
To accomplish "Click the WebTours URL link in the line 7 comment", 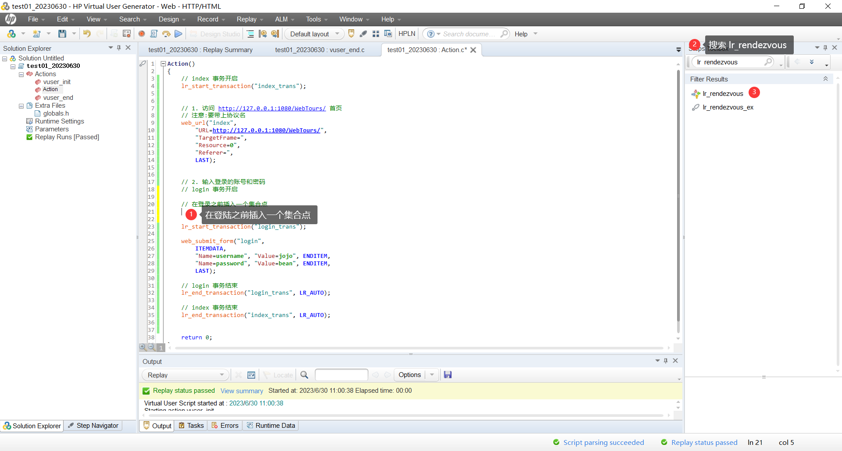I will [272, 108].
